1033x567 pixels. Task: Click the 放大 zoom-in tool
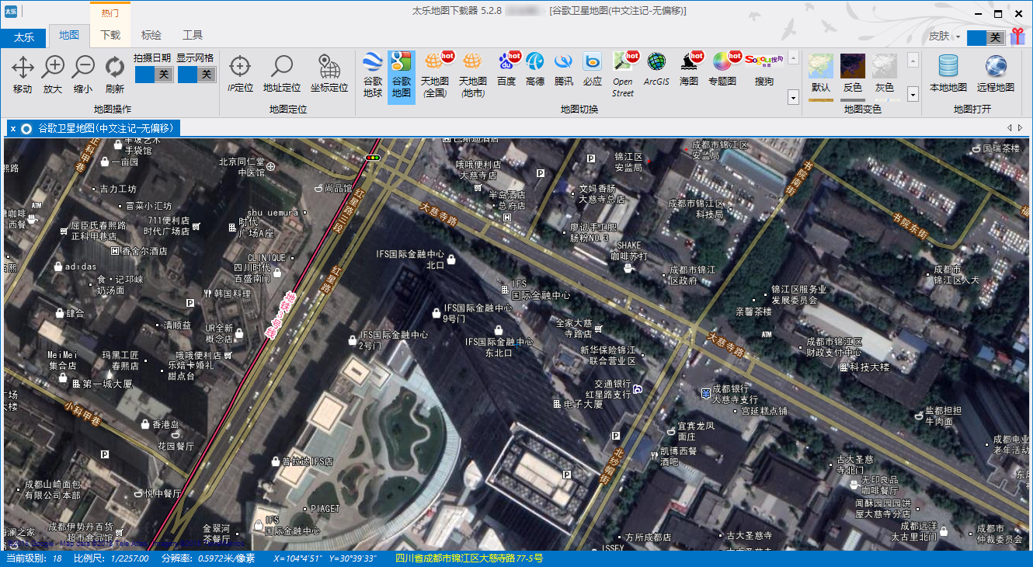tap(53, 75)
